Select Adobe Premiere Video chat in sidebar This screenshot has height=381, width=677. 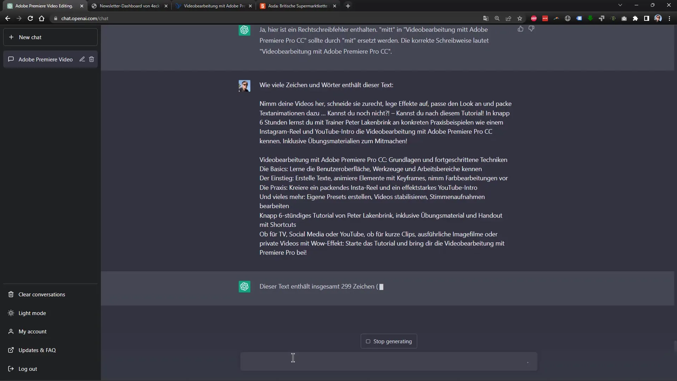click(x=45, y=59)
